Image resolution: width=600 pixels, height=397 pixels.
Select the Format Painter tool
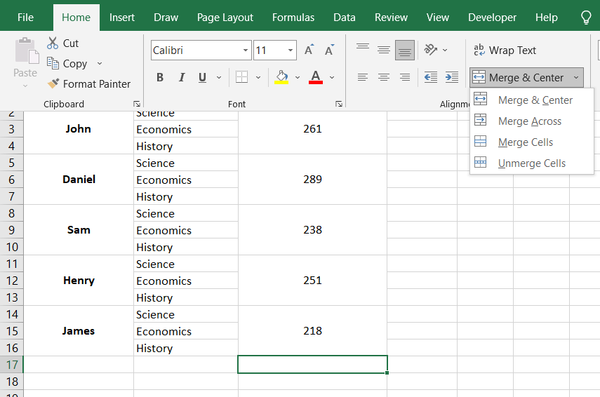[88, 83]
